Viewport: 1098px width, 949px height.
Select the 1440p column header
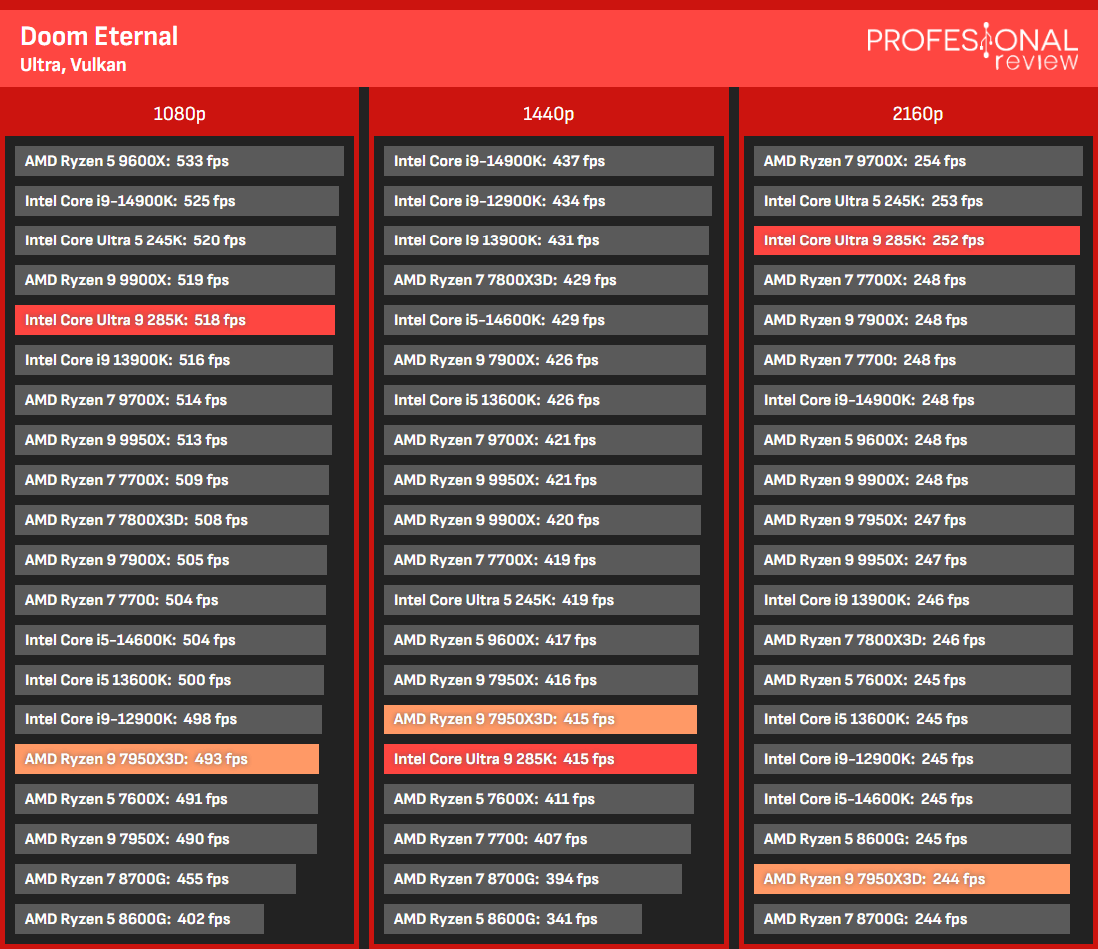point(548,114)
